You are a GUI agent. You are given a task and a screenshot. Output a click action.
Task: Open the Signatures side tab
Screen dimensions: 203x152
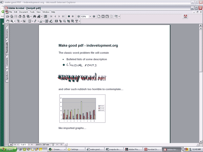(7, 76)
